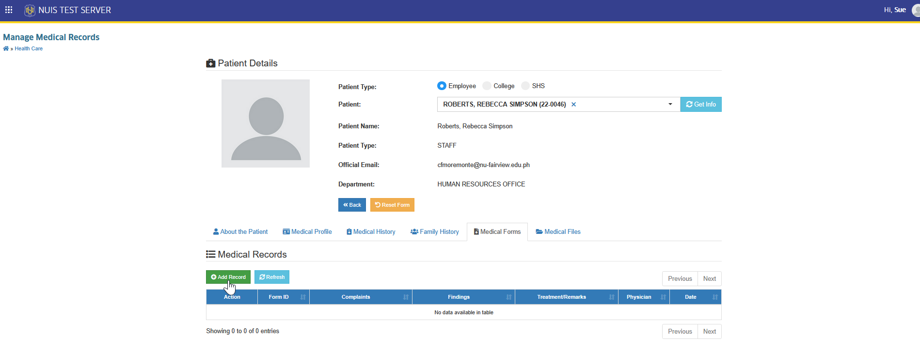Sort by Findings column sort icon
The width and height of the screenshot is (920, 353).
pos(508,297)
